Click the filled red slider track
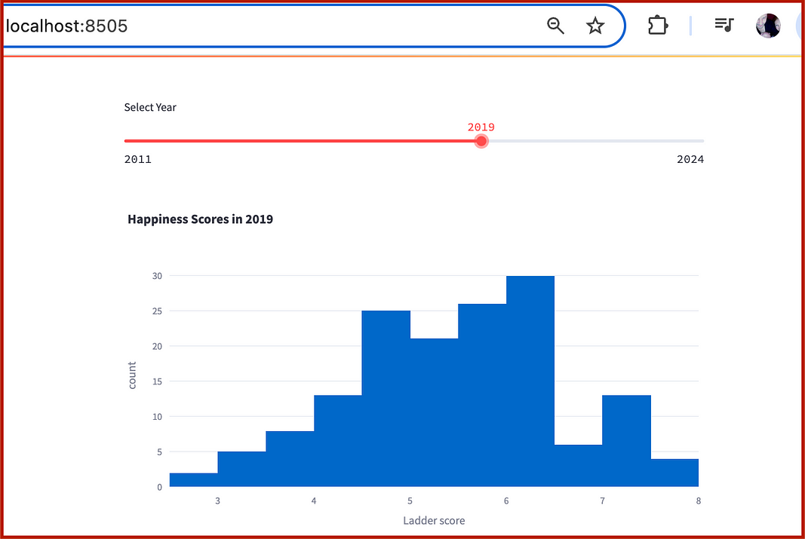This screenshot has height=539, width=805. coord(300,141)
